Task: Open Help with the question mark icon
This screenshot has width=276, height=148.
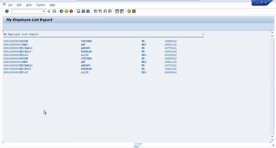Action: (129, 11)
